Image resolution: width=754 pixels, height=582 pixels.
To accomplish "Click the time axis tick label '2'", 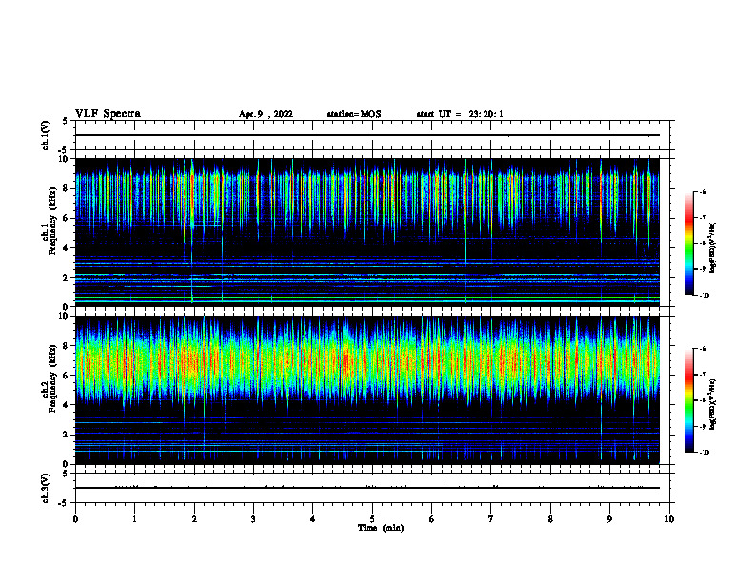I will [x=194, y=519].
